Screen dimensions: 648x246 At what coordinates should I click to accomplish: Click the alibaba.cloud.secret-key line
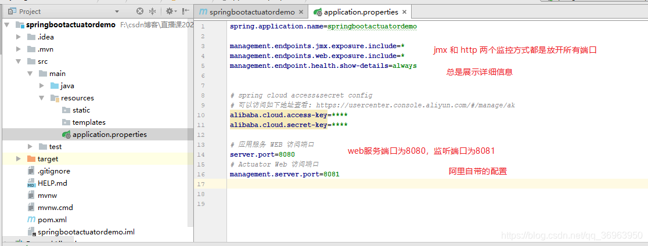pyautogui.click(x=289, y=125)
